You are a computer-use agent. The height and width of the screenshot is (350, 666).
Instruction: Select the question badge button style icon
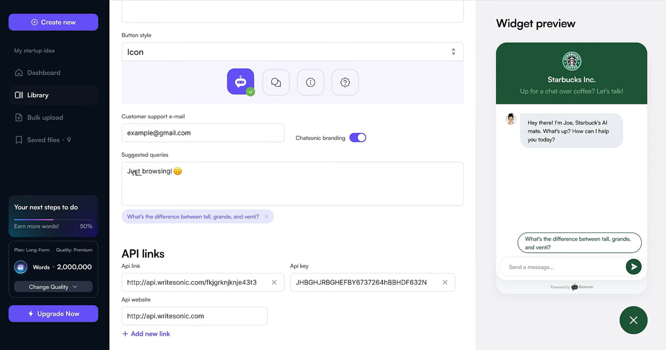coord(345,83)
